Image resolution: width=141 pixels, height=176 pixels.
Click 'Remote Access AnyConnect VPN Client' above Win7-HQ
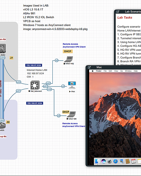coord(74,45)
